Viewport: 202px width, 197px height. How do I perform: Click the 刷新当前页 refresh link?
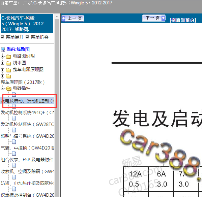pos(183,20)
